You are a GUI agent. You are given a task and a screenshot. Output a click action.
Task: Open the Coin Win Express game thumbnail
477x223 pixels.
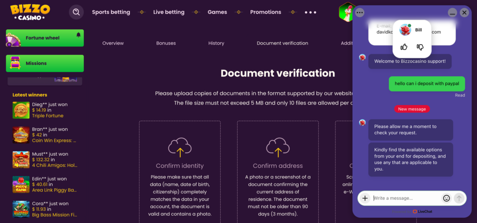(x=21, y=135)
